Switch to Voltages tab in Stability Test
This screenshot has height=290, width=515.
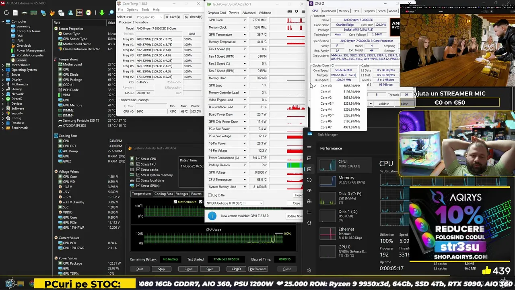[x=182, y=194]
